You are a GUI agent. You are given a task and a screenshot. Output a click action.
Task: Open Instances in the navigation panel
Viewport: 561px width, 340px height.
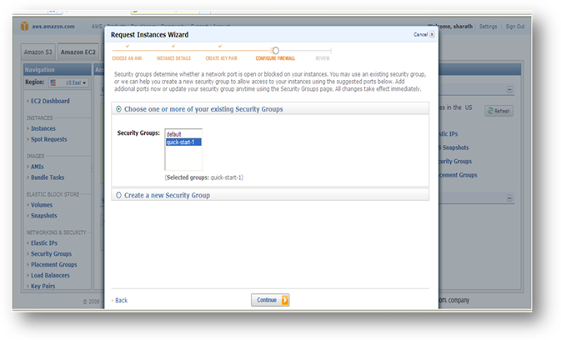click(x=43, y=128)
